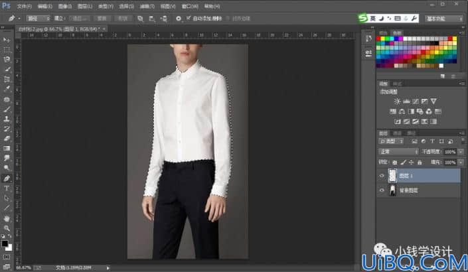Image resolution: width=468 pixels, height=272 pixels.
Task: Select the Hand tool
Action: pos(7,218)
